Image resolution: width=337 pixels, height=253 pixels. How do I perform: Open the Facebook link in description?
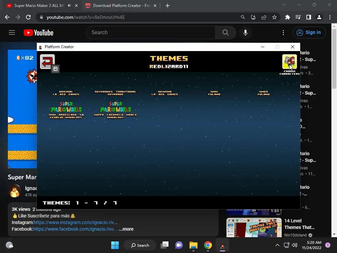(x=74, y=229)
